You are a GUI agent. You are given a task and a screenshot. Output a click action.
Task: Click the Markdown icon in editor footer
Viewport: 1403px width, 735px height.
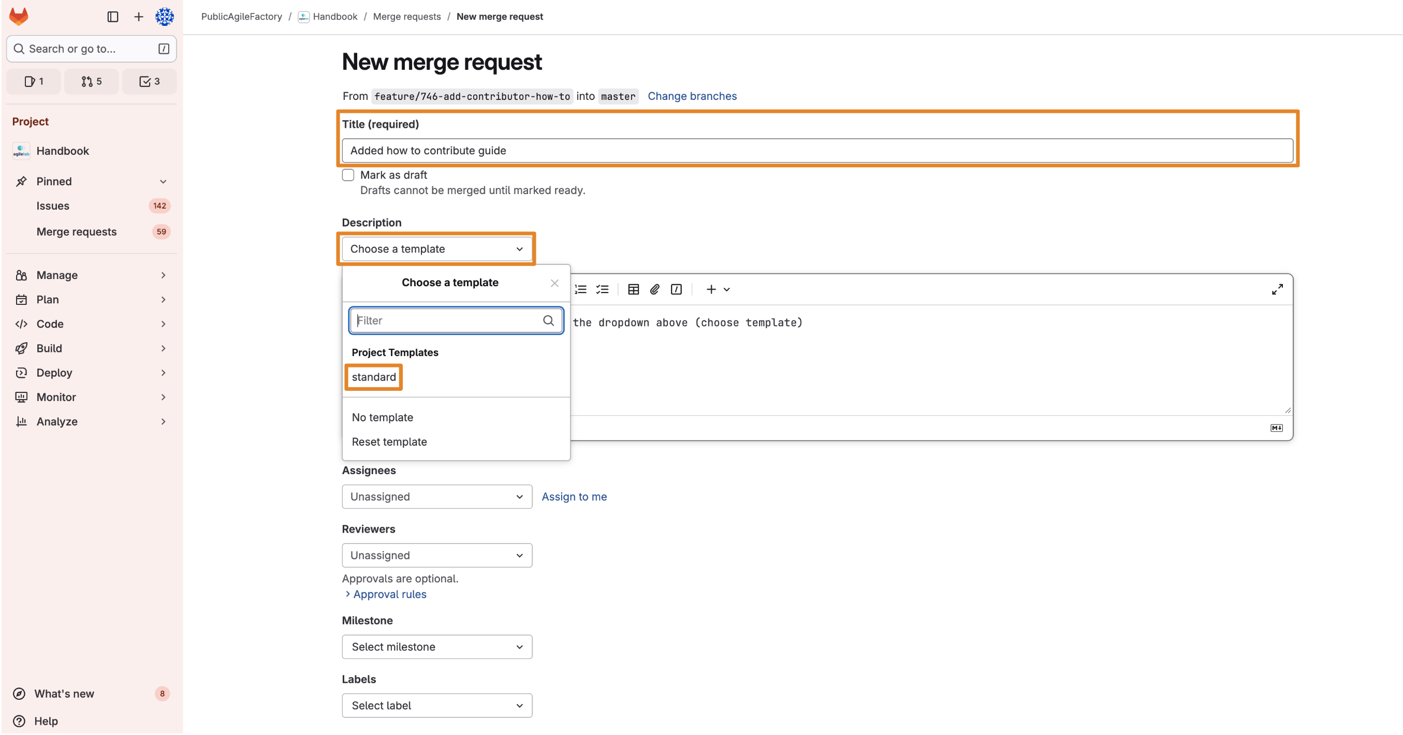(1276, 428)
